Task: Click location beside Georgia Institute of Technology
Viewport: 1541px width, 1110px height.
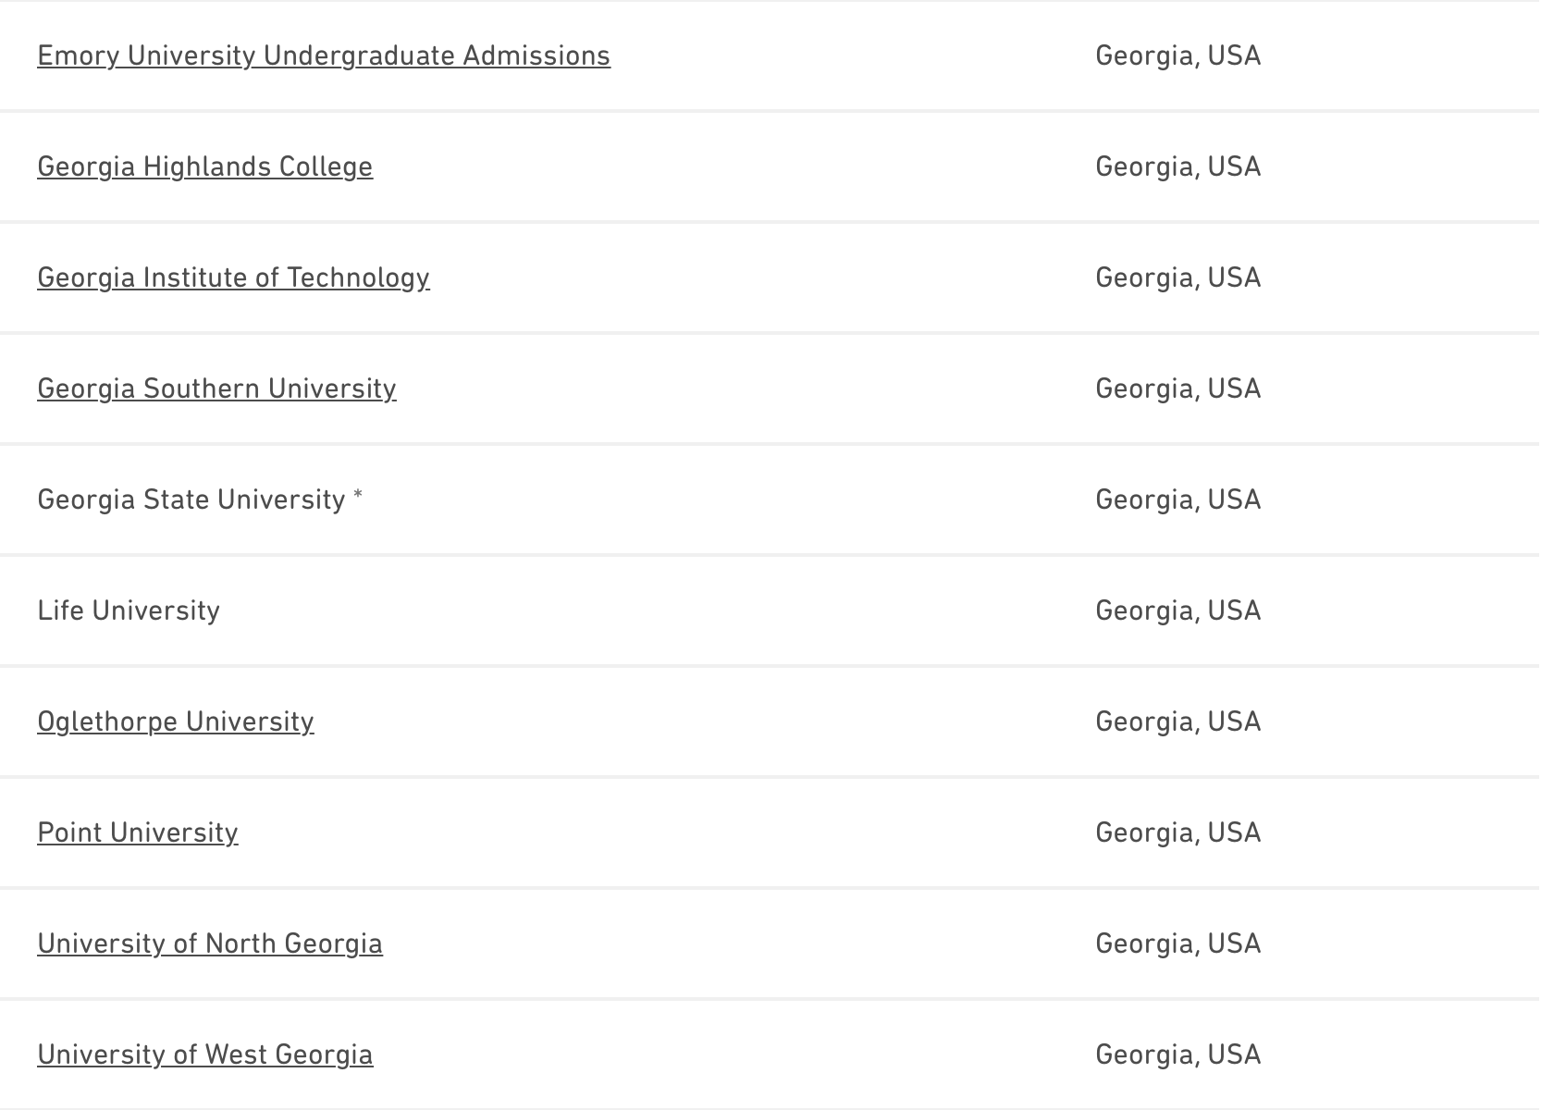Action: [1177, 277]
